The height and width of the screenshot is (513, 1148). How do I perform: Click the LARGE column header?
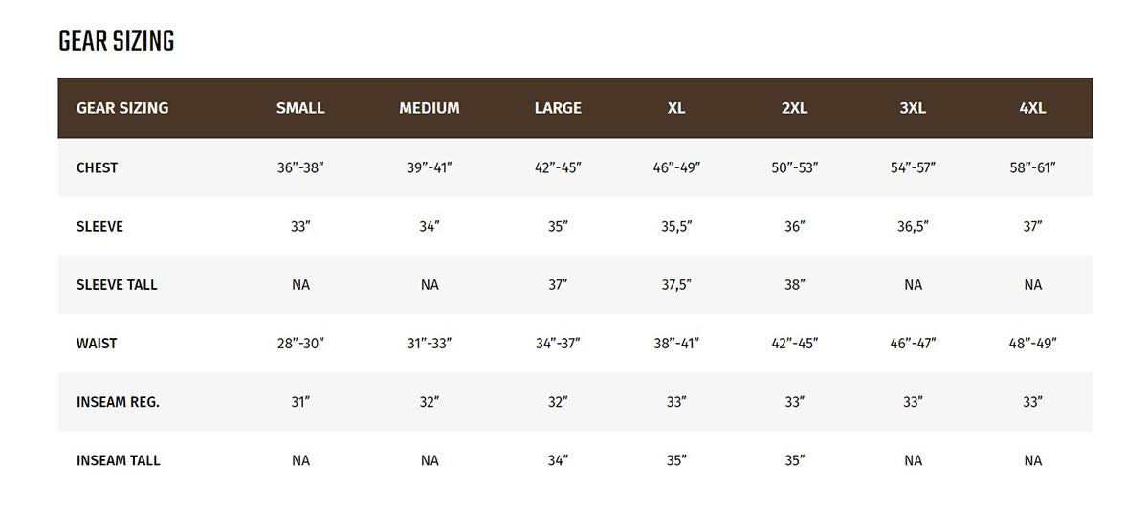(x=558, y=108)
